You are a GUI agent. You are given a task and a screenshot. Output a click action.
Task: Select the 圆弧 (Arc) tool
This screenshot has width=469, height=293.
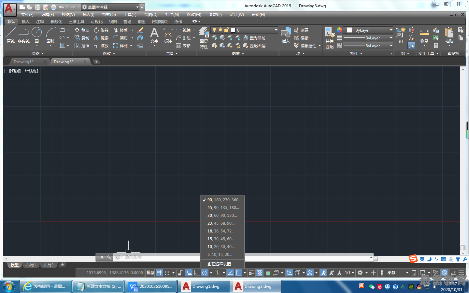[x=50, y=35]
